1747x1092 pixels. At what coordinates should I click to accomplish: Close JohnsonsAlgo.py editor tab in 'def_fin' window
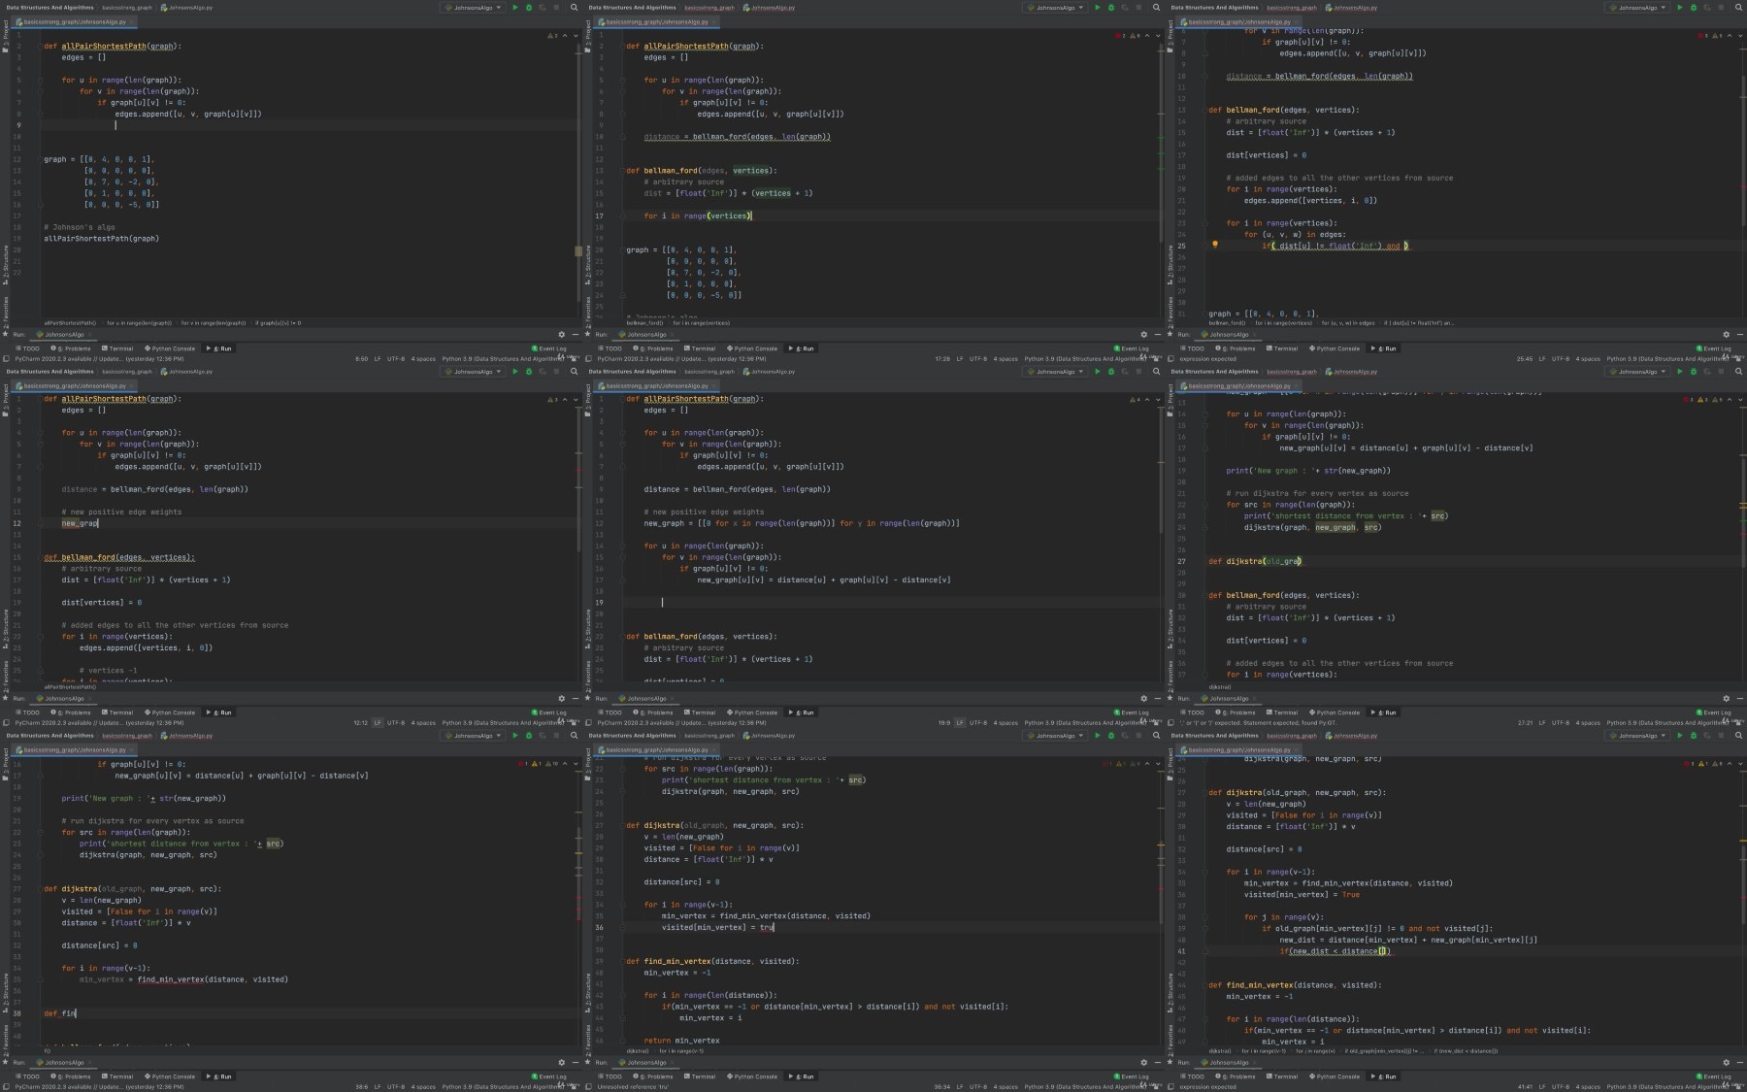point(131,749)
